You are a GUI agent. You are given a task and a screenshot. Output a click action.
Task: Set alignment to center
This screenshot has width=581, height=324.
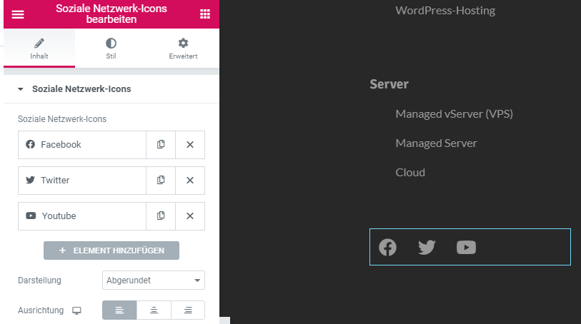(x=154, y=310)
